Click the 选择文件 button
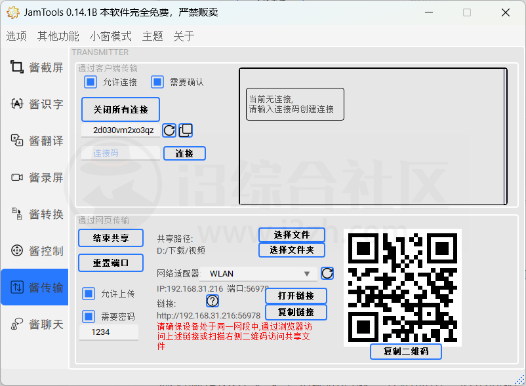The width and height of the screenshot is (526, 386). coord(292,235)
